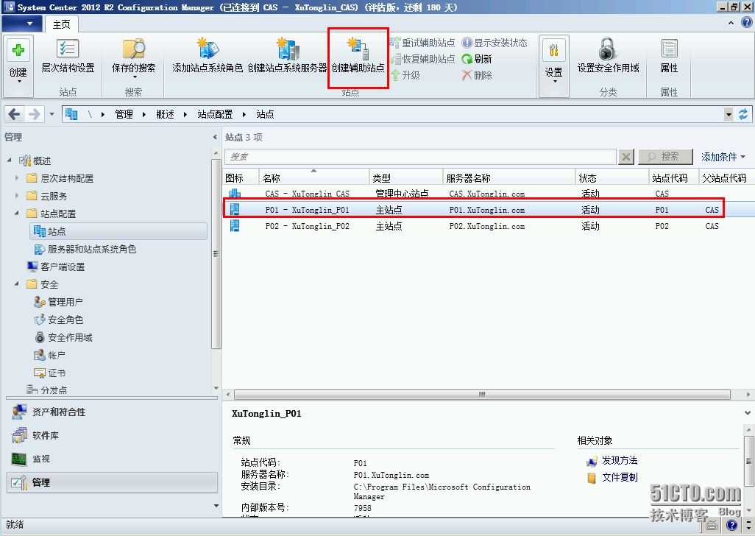Image resolution: width=755 pixels, height=536 pixels.
Task: Select Servers and Site System Roles (服务器和站点系统角色)
Action: click(x=85, y=249)
